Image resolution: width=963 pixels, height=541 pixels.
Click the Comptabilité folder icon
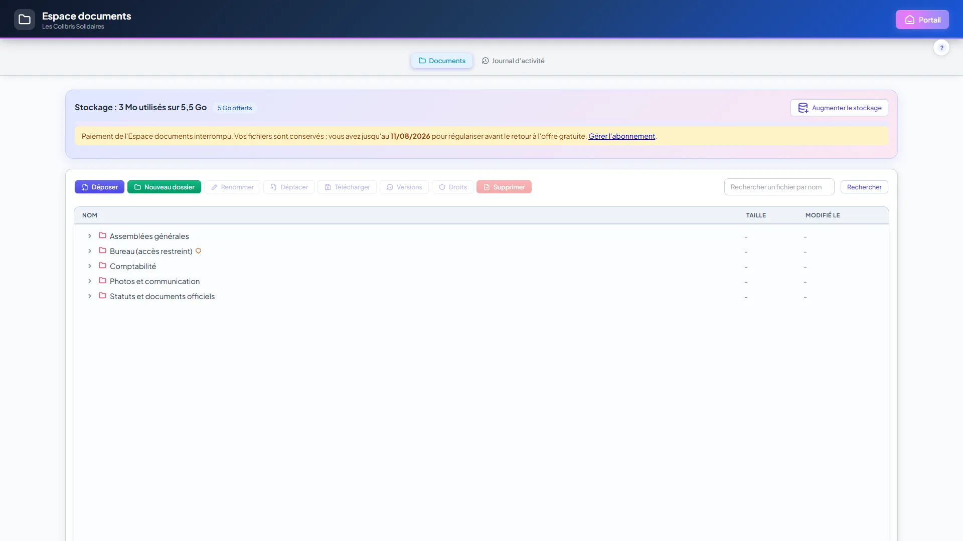[x=102, y=265]
